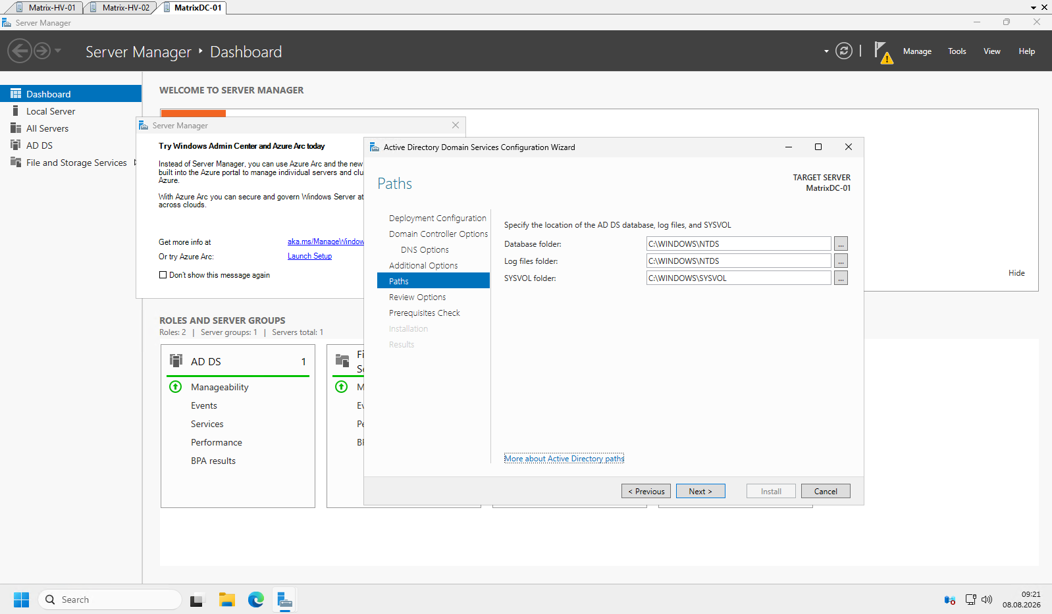The height and width of the screenshot is (614, 1052).
Task: Click the Launch Setup link
Action: 309,256
